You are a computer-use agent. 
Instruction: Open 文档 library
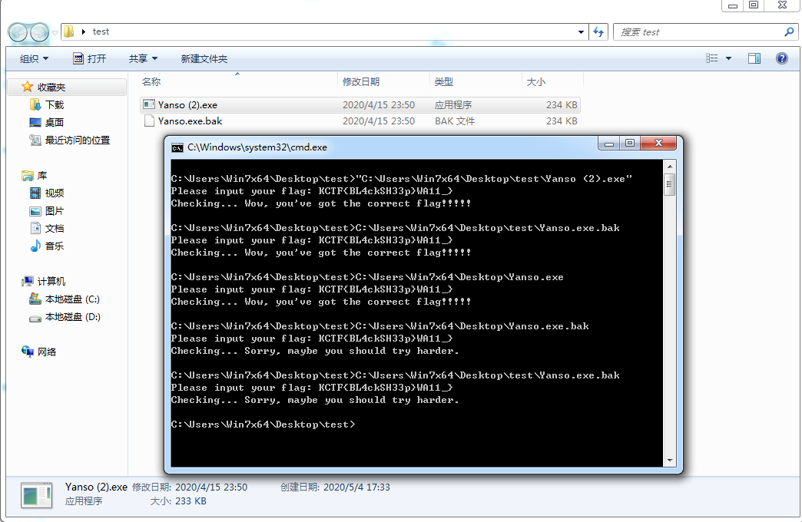[x=55, y=229]
